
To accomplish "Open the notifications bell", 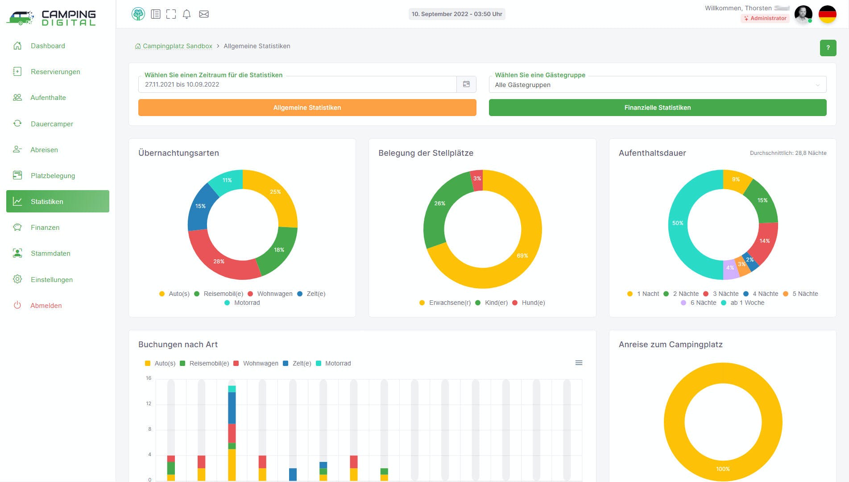I will pyautogui.click(x=187, y=14).
